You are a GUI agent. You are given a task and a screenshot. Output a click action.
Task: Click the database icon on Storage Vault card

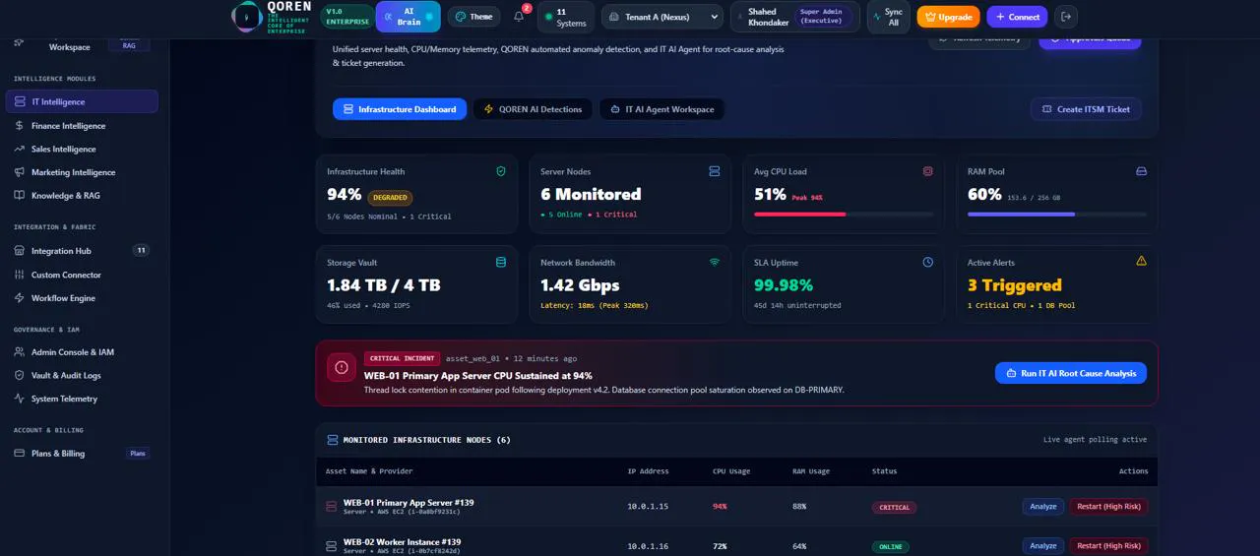pos(500,263)
